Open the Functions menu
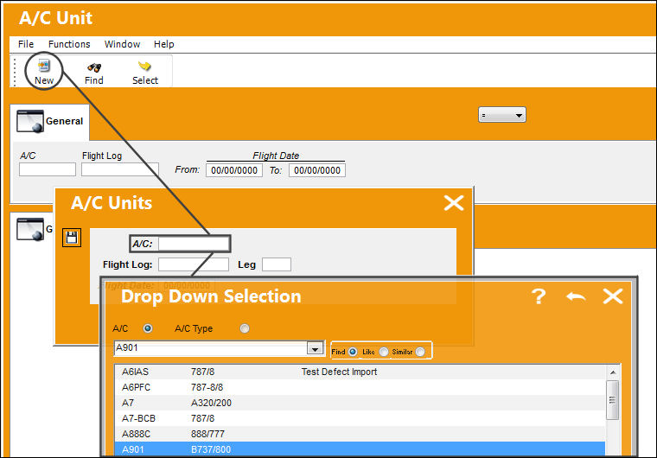Image resolution: width=657 pixels, height=458 pixels. coord(69,44)
